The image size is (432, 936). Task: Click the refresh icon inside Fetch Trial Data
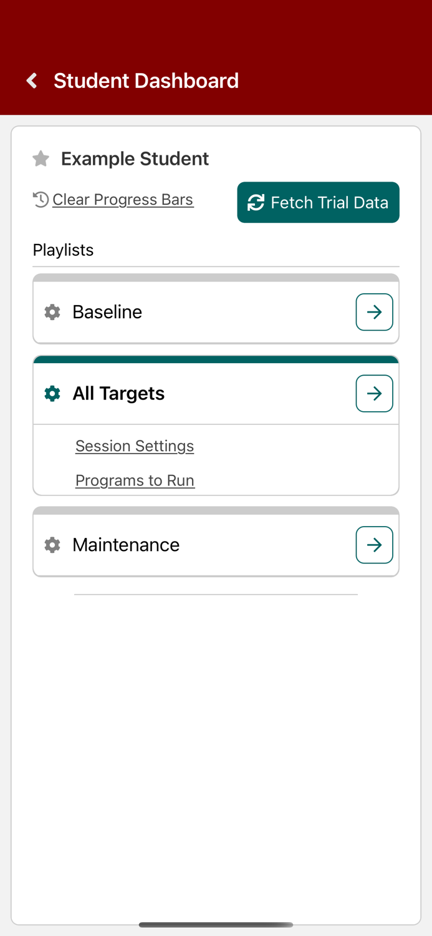click(x=255, y=202)
